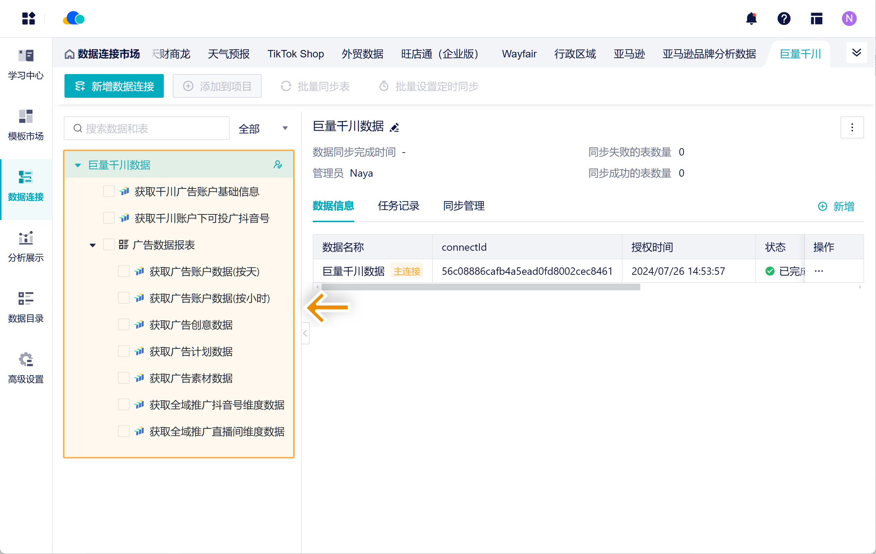Click the member permission icon on 巨量千川数据 node
876x554 pixels.
pyautogui.click(x=278, y=165)
